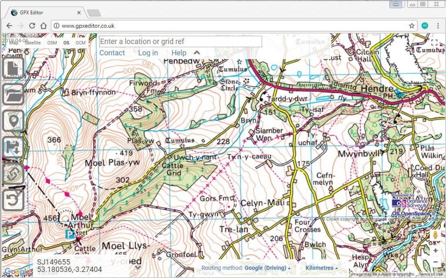Undo last edit with curved arrow icon

[13, 200]
